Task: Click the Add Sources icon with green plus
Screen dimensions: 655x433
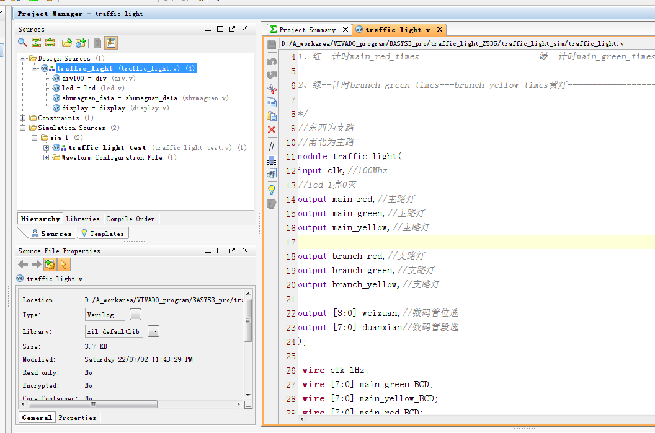Action: click(x=81, y=43)
